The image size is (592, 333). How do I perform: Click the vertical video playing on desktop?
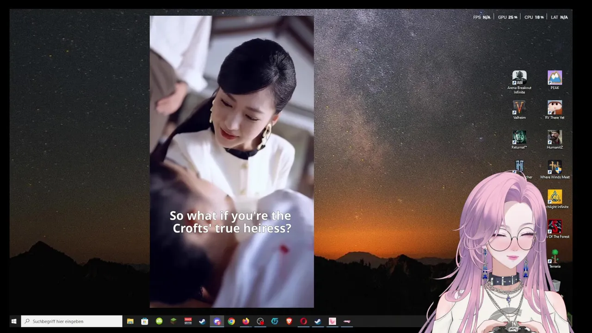coord(232,162)
